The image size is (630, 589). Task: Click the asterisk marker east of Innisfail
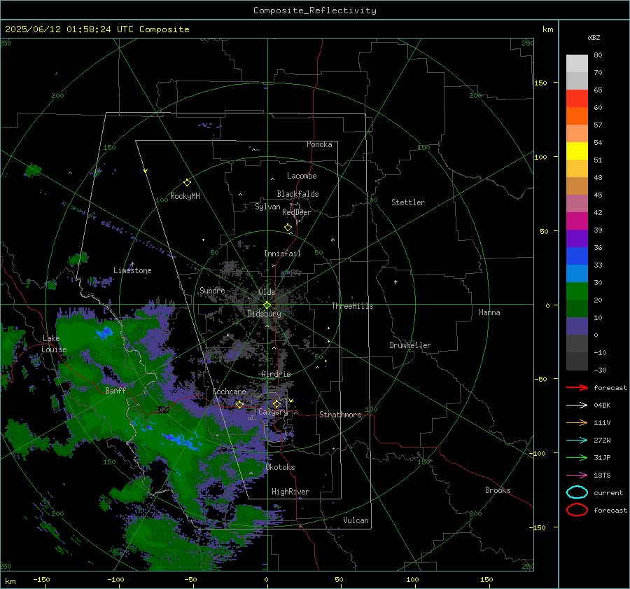coord(332,240)
